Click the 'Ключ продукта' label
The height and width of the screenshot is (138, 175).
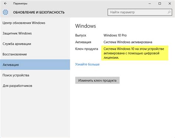[86, 49]
